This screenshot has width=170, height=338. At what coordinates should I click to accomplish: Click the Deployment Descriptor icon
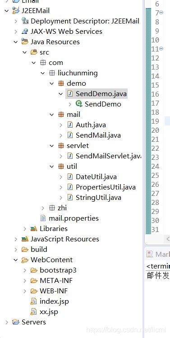[25, 21]
